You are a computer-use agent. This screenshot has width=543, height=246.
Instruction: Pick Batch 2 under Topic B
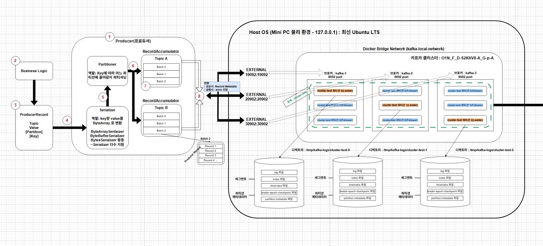(161, 131)
